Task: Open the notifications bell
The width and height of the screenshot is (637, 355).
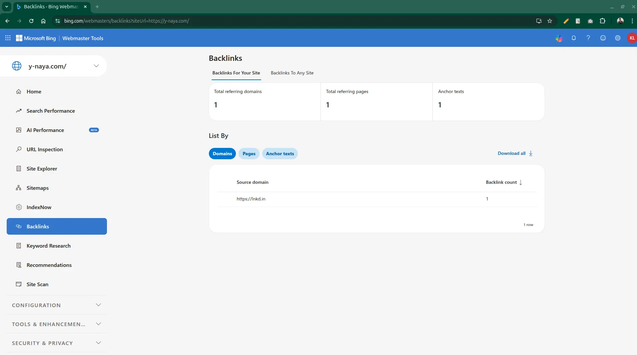Action: coord(573,38)
